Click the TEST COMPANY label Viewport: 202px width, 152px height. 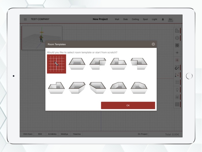40,19
